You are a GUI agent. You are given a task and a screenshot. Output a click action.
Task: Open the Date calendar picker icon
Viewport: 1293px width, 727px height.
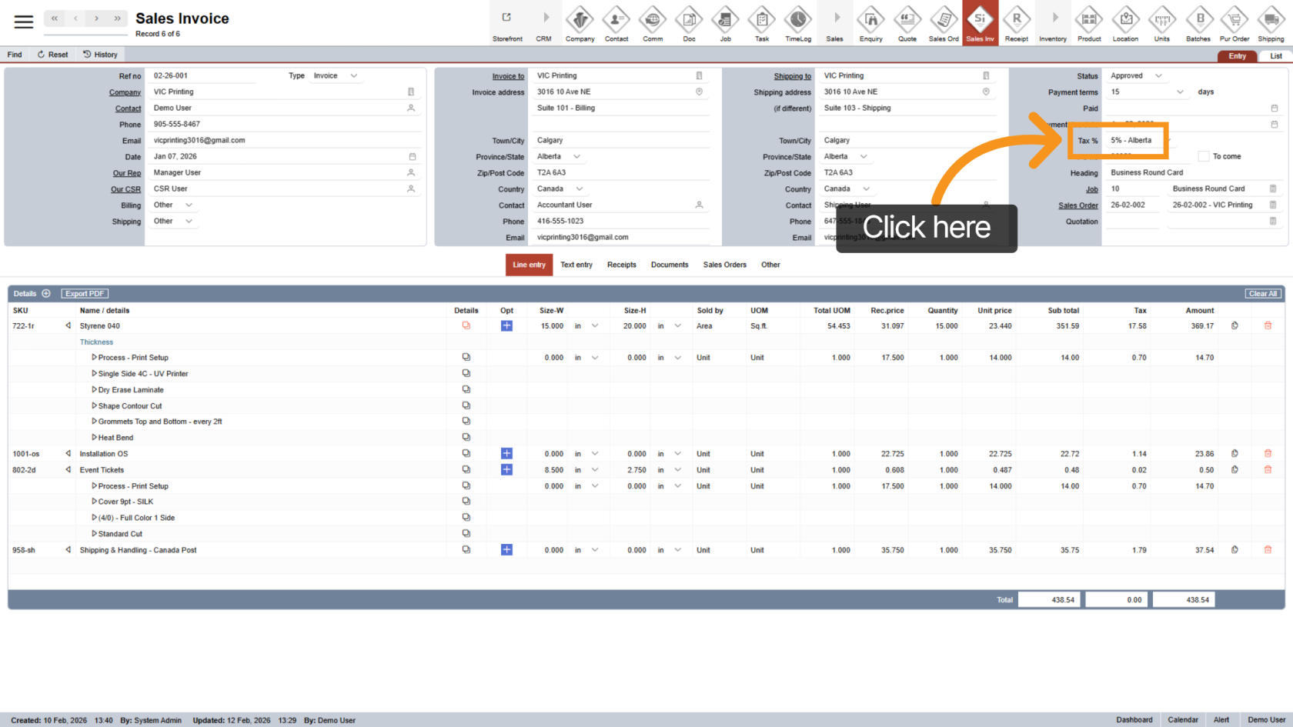point(413,157)
